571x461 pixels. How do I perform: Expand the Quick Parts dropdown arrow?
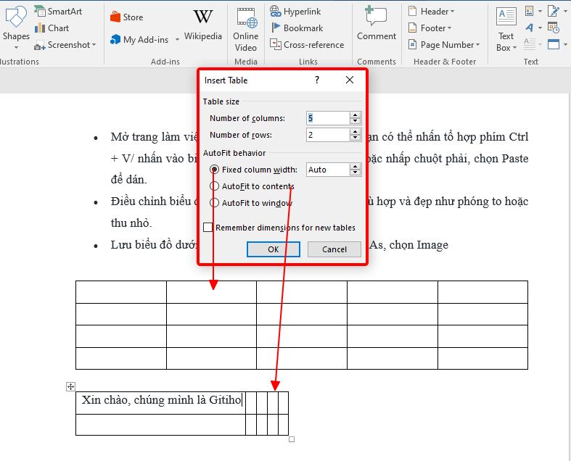pos(540,12)
